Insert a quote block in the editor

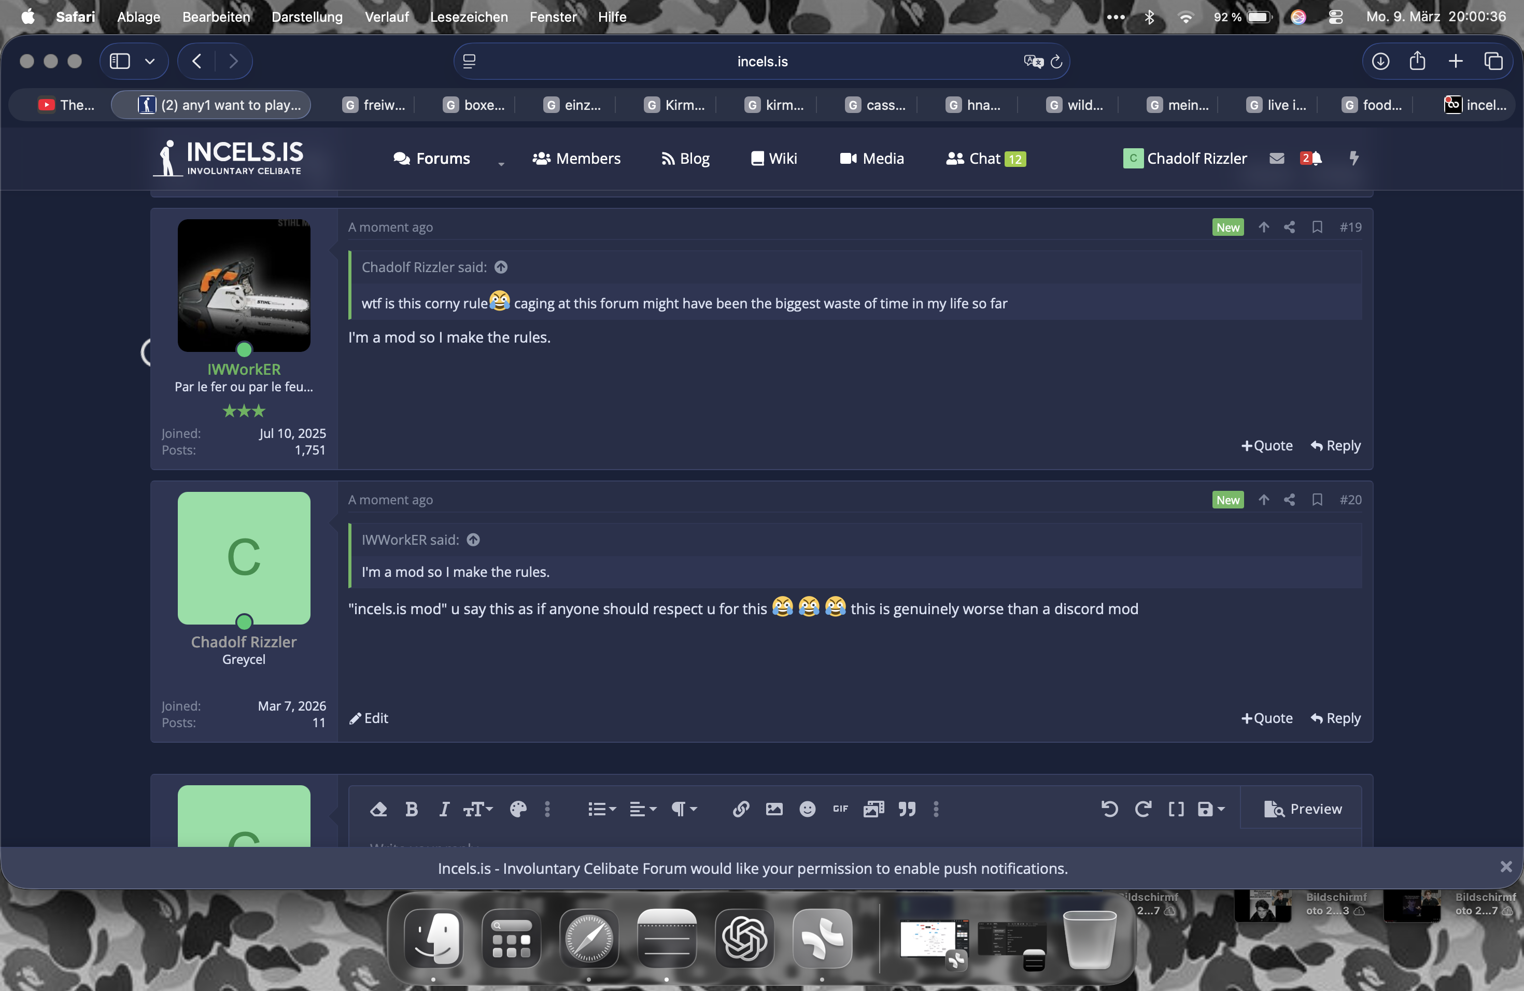pos(907,809)
